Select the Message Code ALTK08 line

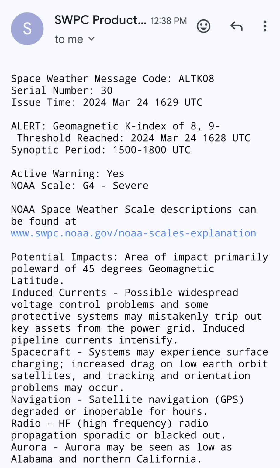tap(112, 79)
